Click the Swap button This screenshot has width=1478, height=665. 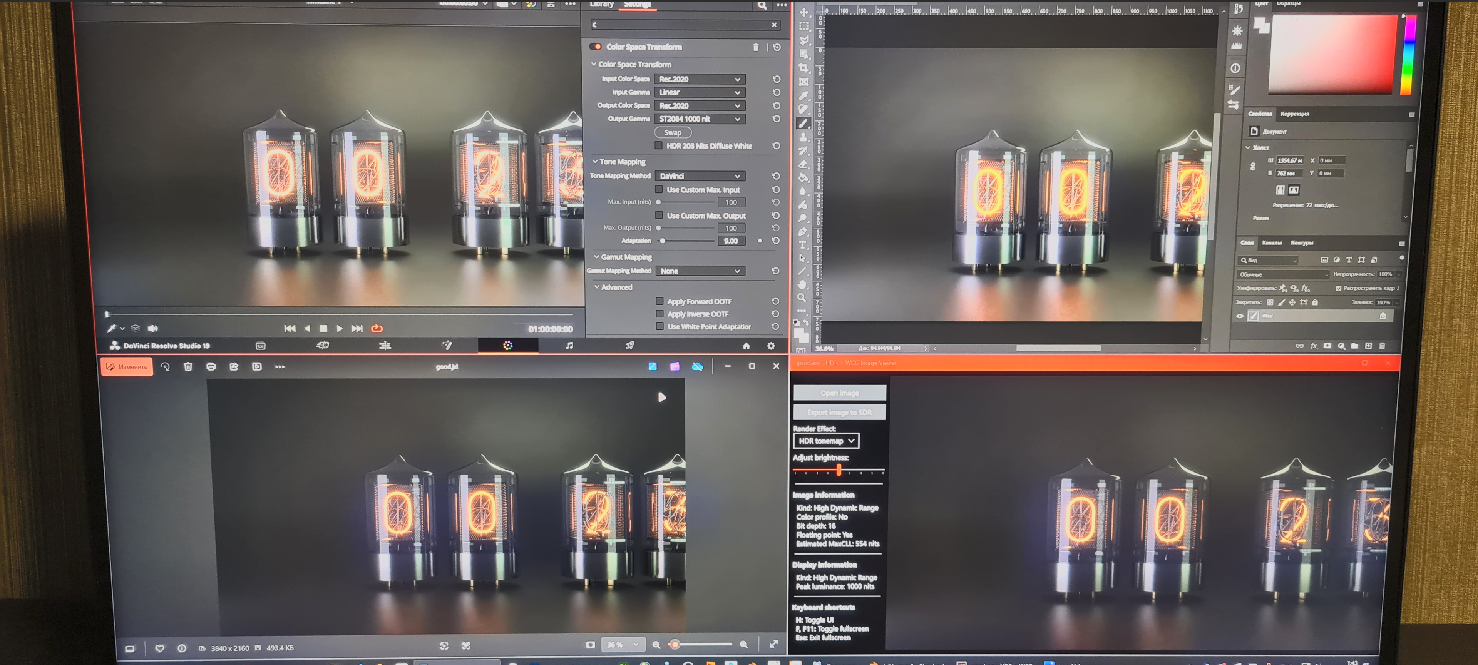click(x=673, y=132)
